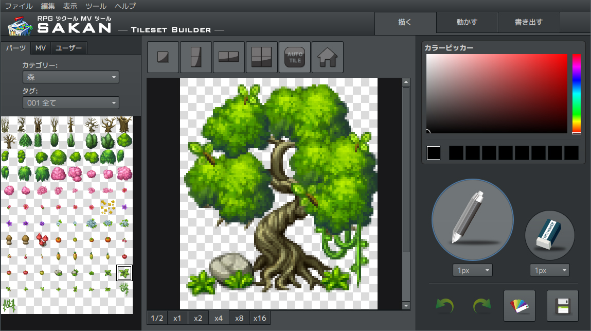
Task: Open the ファイル menu
Action: tap(19, 6)
